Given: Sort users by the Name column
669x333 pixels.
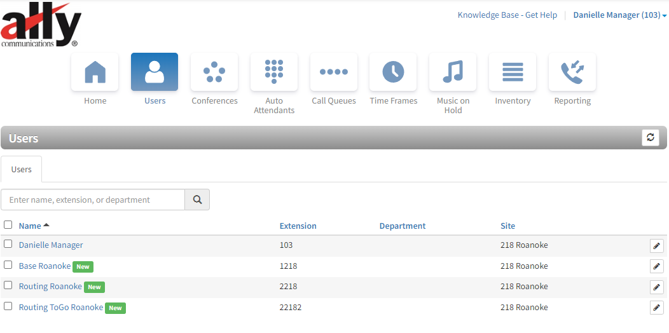Looking at the screenshot, I should (30, 226).
